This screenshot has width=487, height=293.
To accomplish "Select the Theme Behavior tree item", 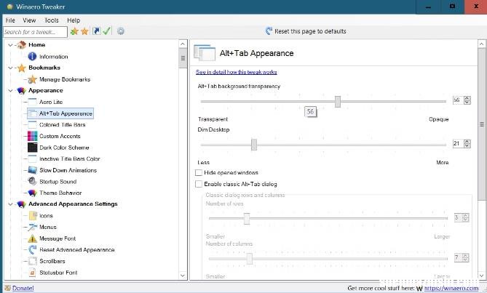I will pos(60,193).
